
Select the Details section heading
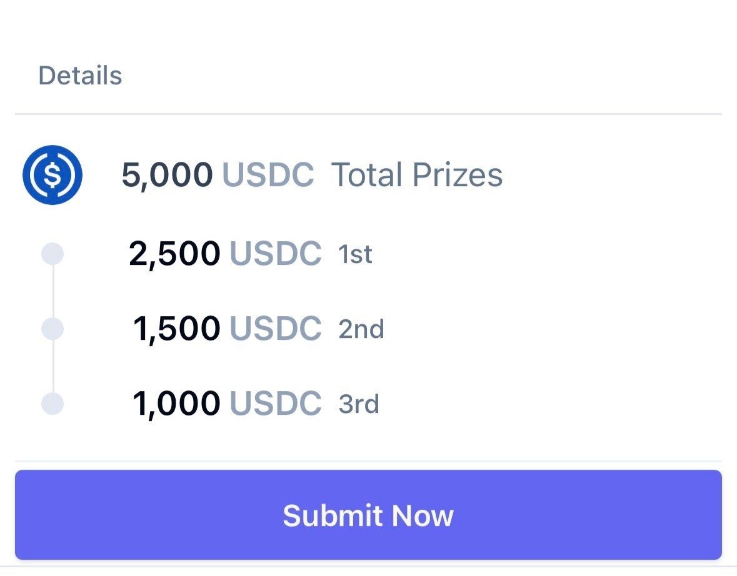point(80,76)
